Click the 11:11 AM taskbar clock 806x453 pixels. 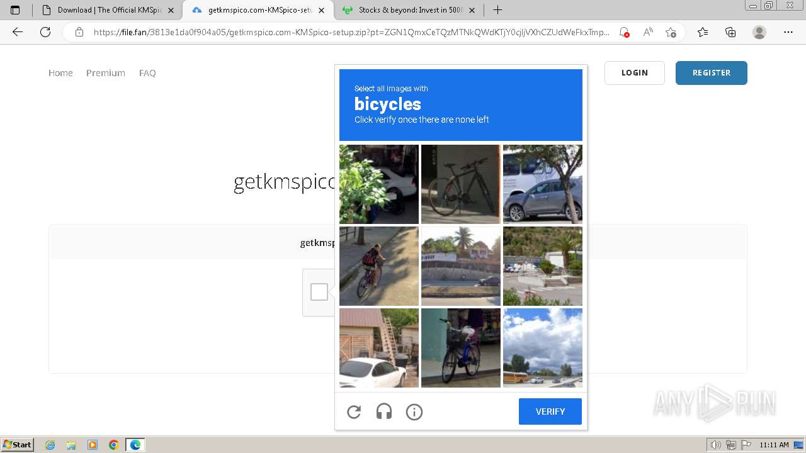[x=774, y=445]
